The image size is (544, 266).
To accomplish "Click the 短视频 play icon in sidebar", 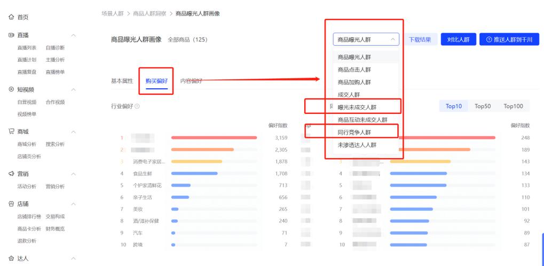I will pos(11,89).
